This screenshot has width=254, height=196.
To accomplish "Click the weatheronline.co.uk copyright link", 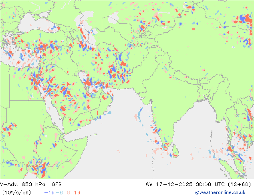I will [x=220, y=192].
